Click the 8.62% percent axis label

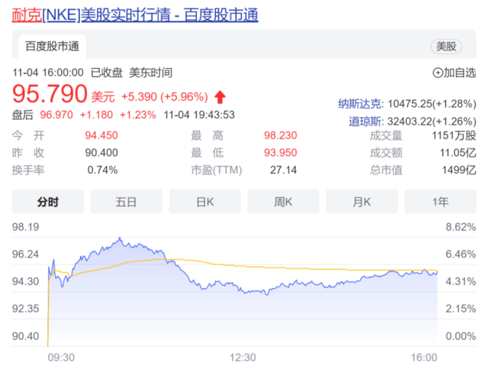pyautogui.click(x=461, y=227)
